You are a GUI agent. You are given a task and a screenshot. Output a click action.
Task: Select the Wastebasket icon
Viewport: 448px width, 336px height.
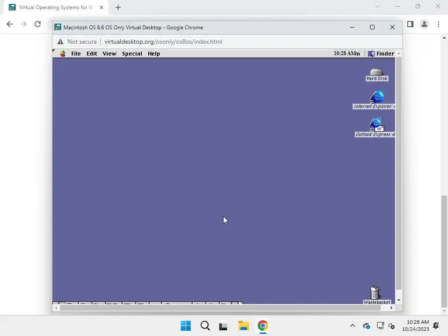(376, 295)
